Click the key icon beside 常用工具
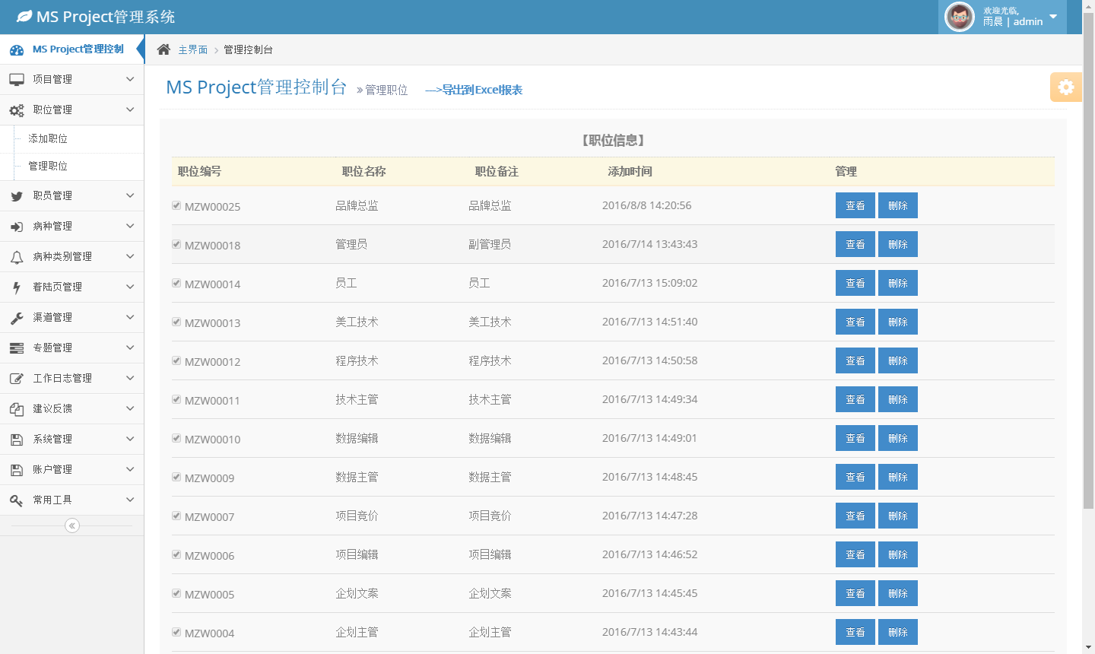This screenshot has height=654, width=1095. (17, 500)
